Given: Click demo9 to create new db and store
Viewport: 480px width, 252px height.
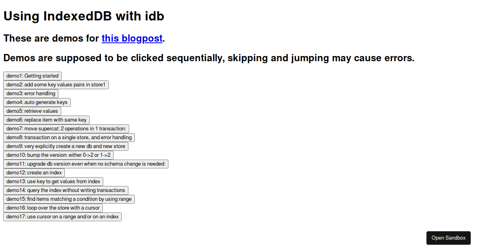Looking at the screenshot, I should pos(65,146).
